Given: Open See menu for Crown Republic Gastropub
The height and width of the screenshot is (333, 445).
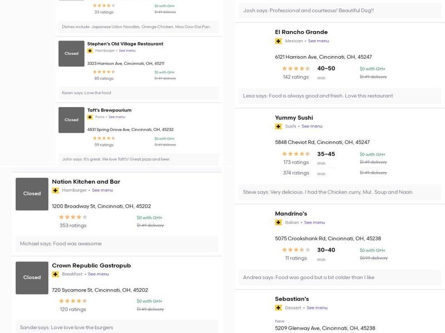Looking at the screenshot, I should [x=98, y=274].
